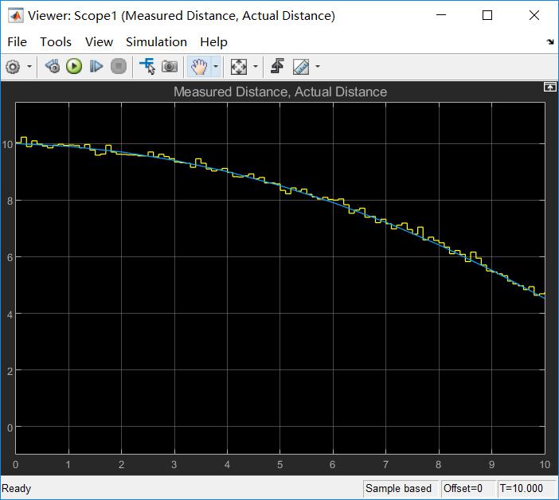Screen dimensions: 559x500
Task: Minimize the Scope1 viewer window
Action: [441, 15]
